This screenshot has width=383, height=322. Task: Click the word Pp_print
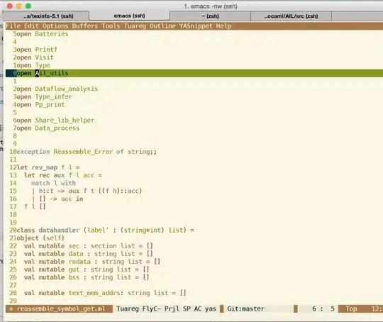50,104
